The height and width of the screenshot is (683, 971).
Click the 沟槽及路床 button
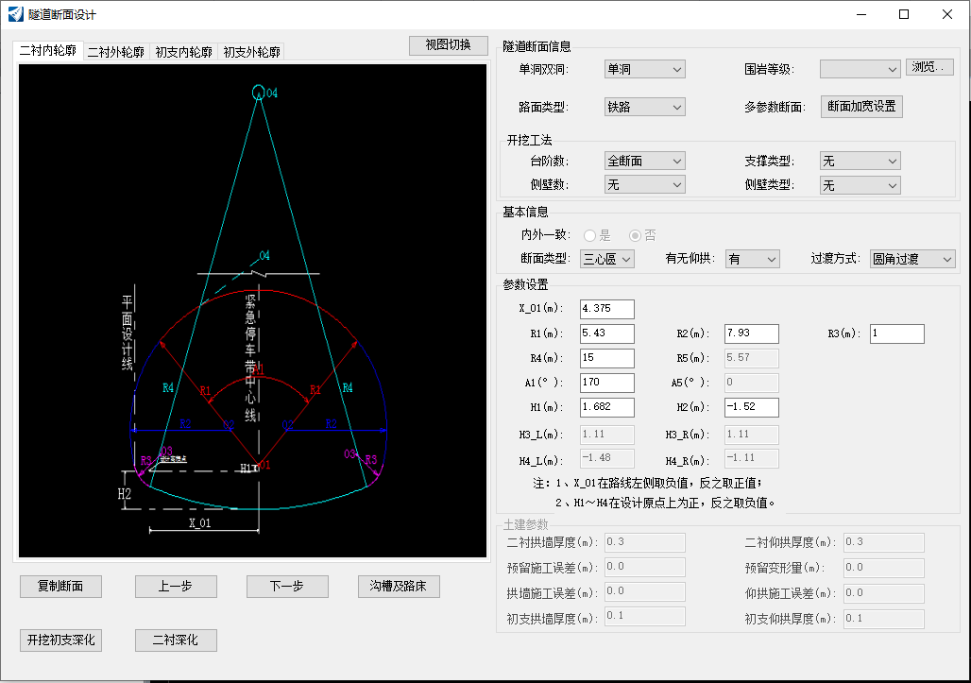coord(398,586)
